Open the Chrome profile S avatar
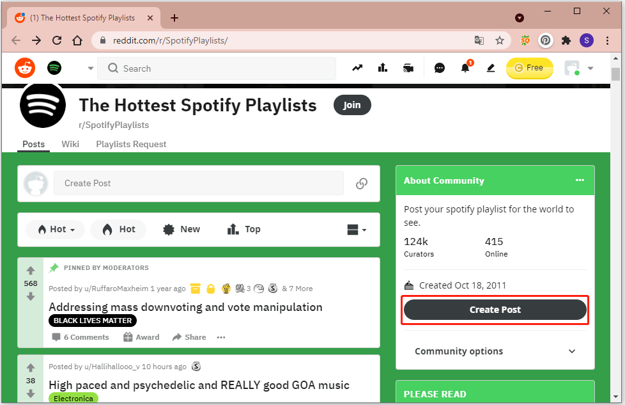This screenshot has width=625, height=405. click(586, 40)
